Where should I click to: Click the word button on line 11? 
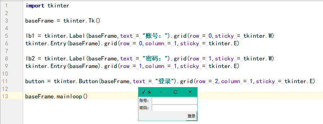point(35,81)
